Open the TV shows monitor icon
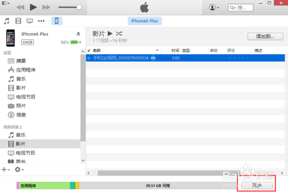This screenshot has height=194, width=288. (30, 21)
